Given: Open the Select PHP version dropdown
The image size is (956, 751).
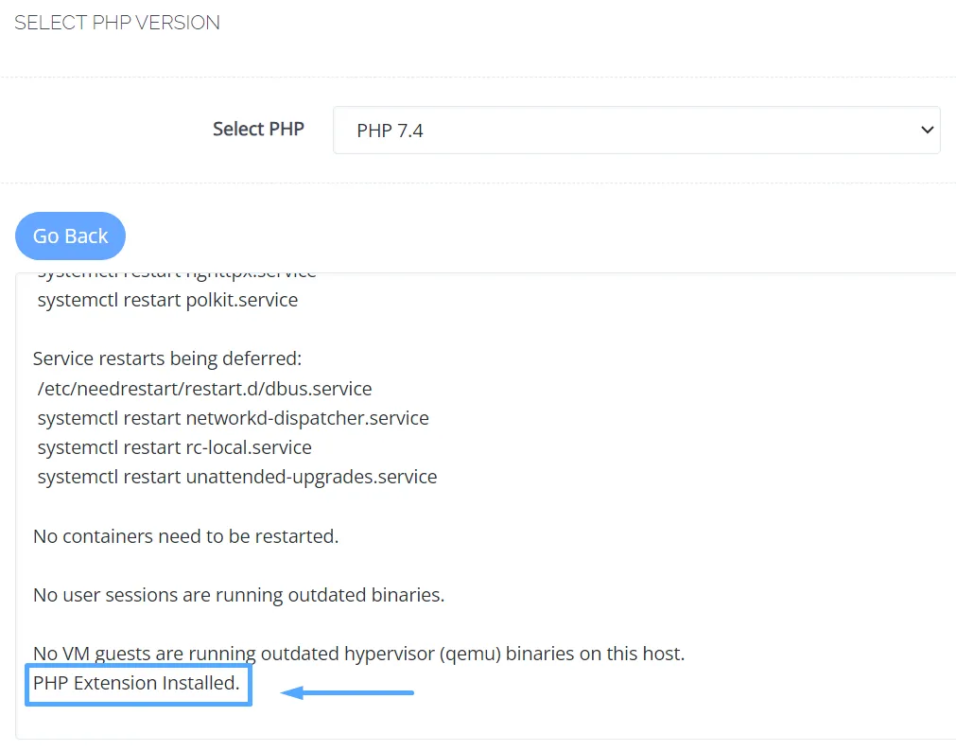Looking at the screenshot, I should [x=636, y=130].
